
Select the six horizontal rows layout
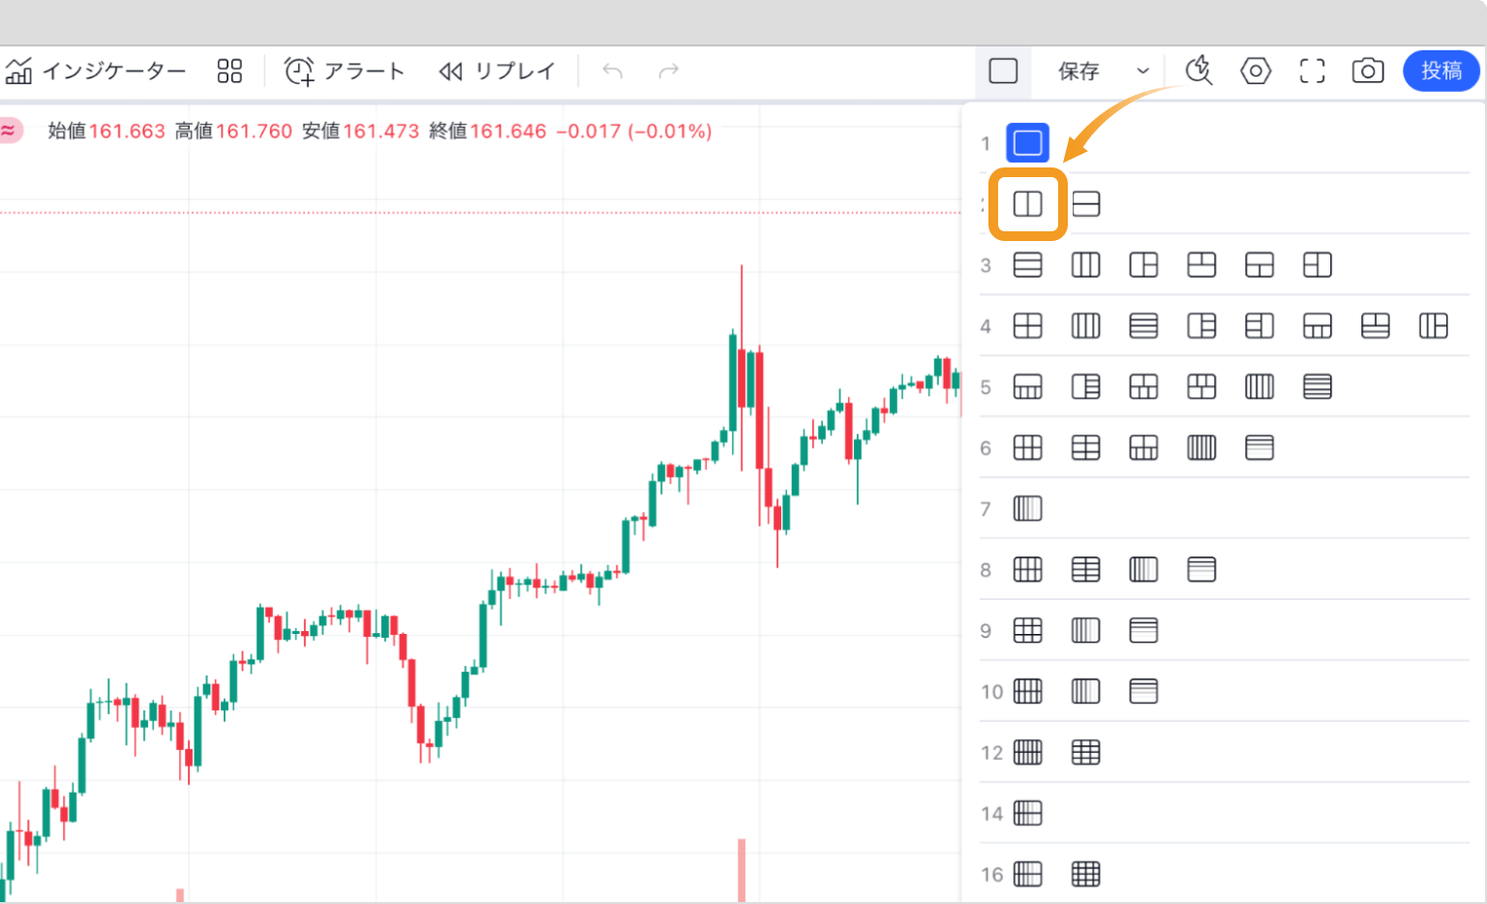(x=1259, y=448)
